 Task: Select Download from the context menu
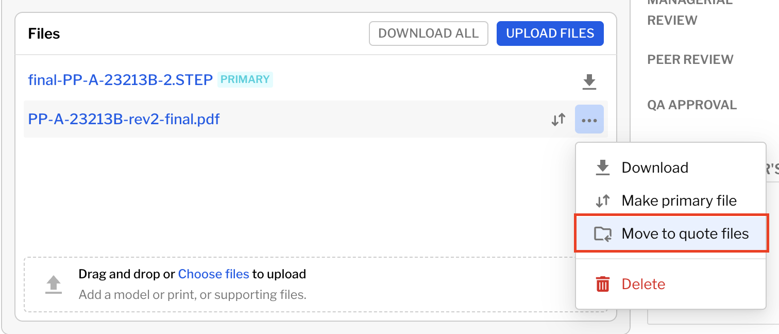[x=655, y=167]
